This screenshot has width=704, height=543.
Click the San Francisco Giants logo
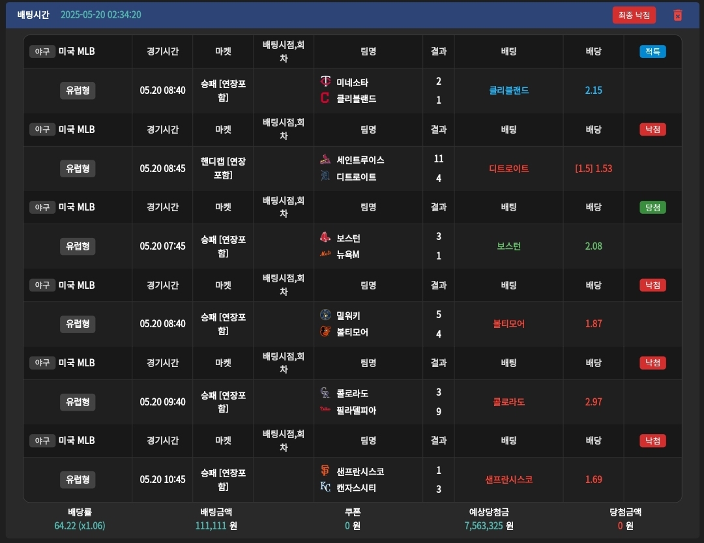325,471
